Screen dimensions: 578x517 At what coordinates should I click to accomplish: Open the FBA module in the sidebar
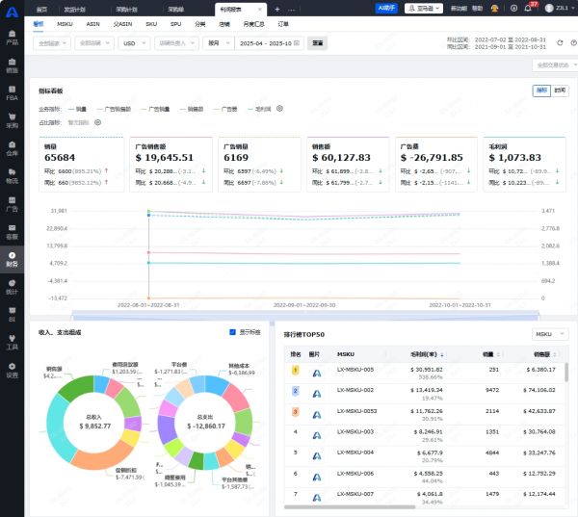tap(12, 93)
